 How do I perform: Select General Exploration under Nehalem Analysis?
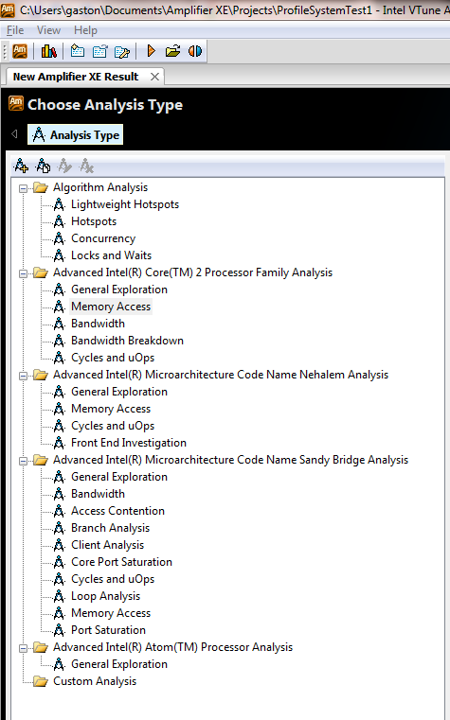[119, 392]
